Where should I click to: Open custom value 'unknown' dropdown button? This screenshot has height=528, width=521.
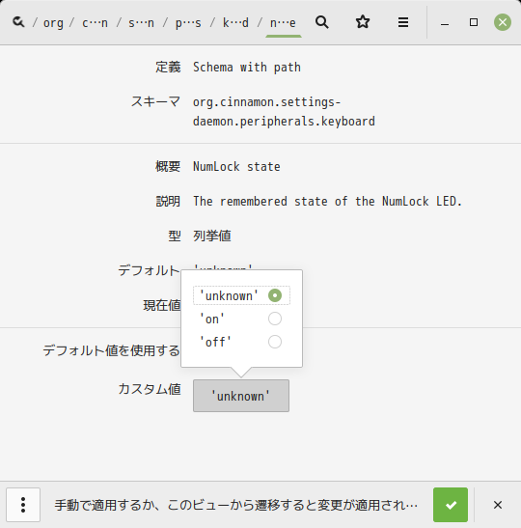pos(241,396)
